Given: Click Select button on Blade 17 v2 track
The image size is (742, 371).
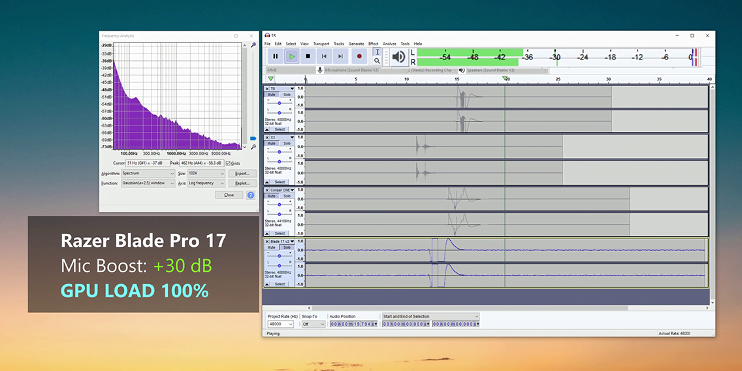Looking at the screenshot, I should tap(280, 284).
